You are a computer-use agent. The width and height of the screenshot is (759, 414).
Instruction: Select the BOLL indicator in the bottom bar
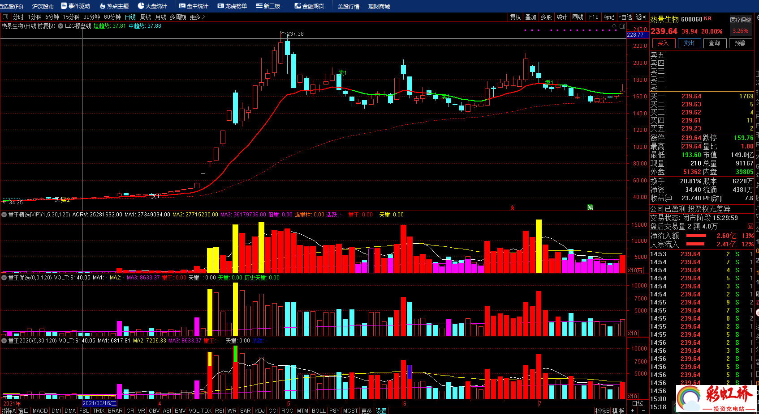[319, 411]
